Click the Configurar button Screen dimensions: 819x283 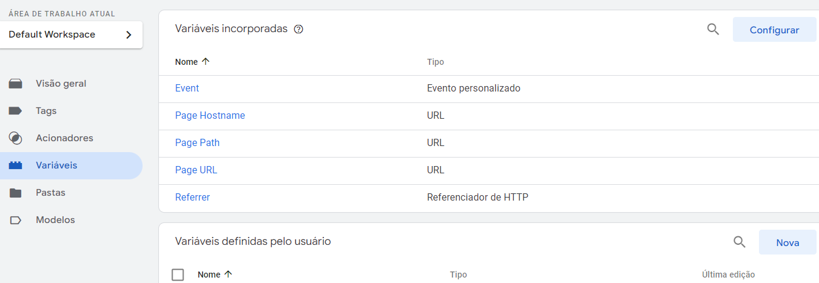[775, 30]
